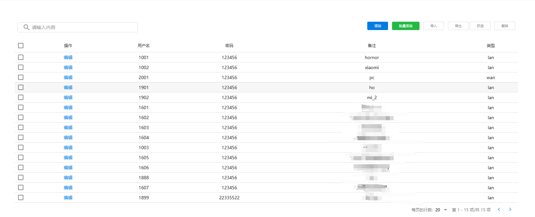This screenshot has width=535, height=217.
Task: Click the 导入 import button
Action: (x=433, y=26)
